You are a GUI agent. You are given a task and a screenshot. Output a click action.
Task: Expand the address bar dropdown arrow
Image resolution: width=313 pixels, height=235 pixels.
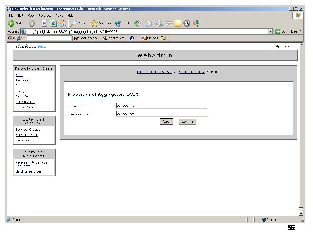pyautogui.click(x=270, y=31)
